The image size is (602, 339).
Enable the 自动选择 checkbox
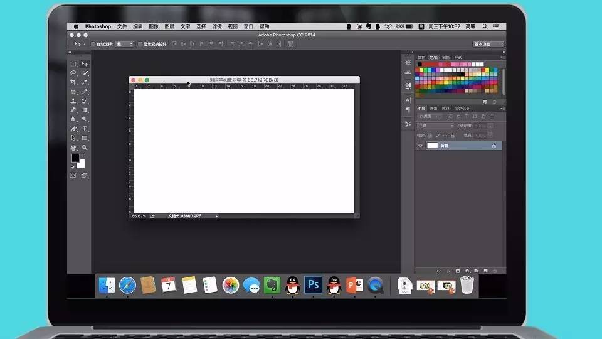pos(93,44)
